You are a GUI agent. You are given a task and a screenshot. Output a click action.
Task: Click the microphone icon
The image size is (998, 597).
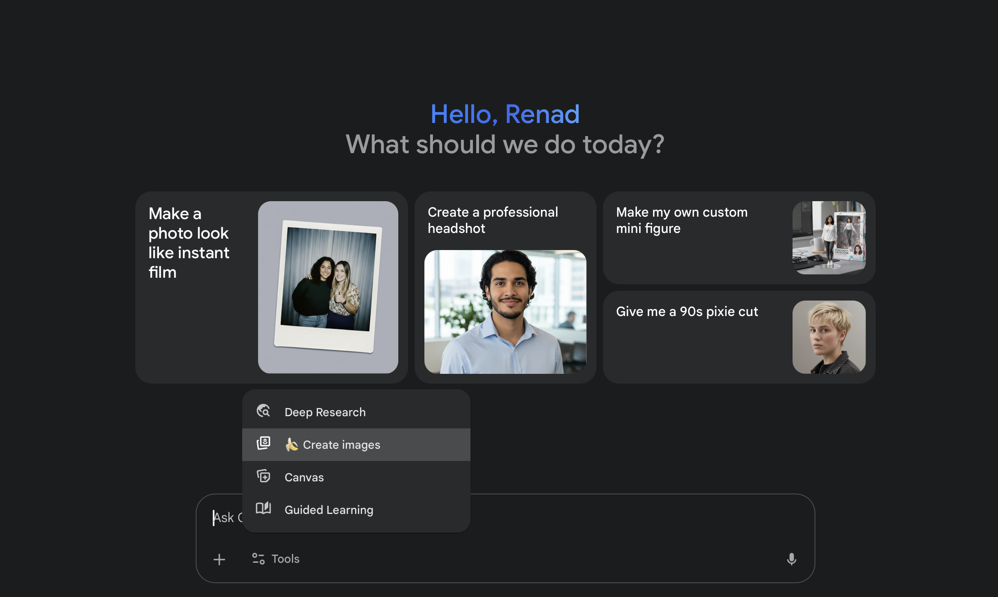791,559
